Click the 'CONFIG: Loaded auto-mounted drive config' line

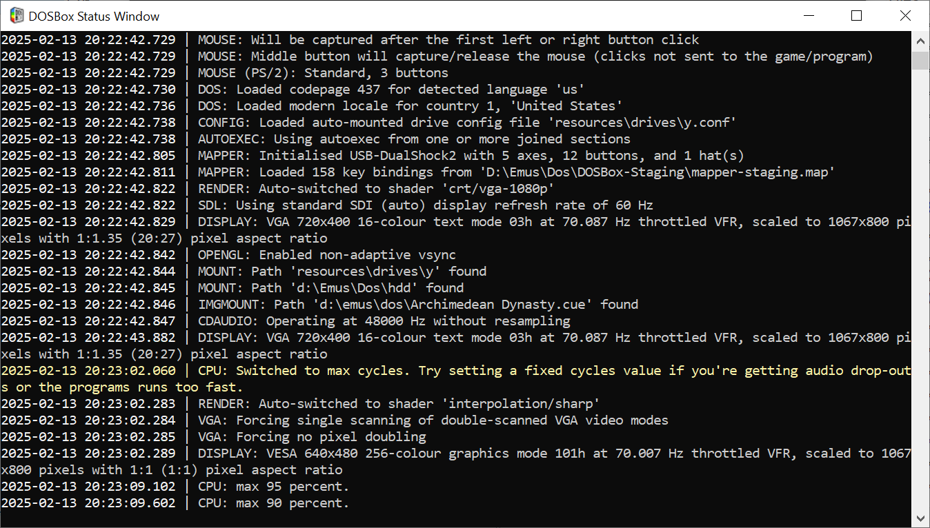tap(369, 122)
